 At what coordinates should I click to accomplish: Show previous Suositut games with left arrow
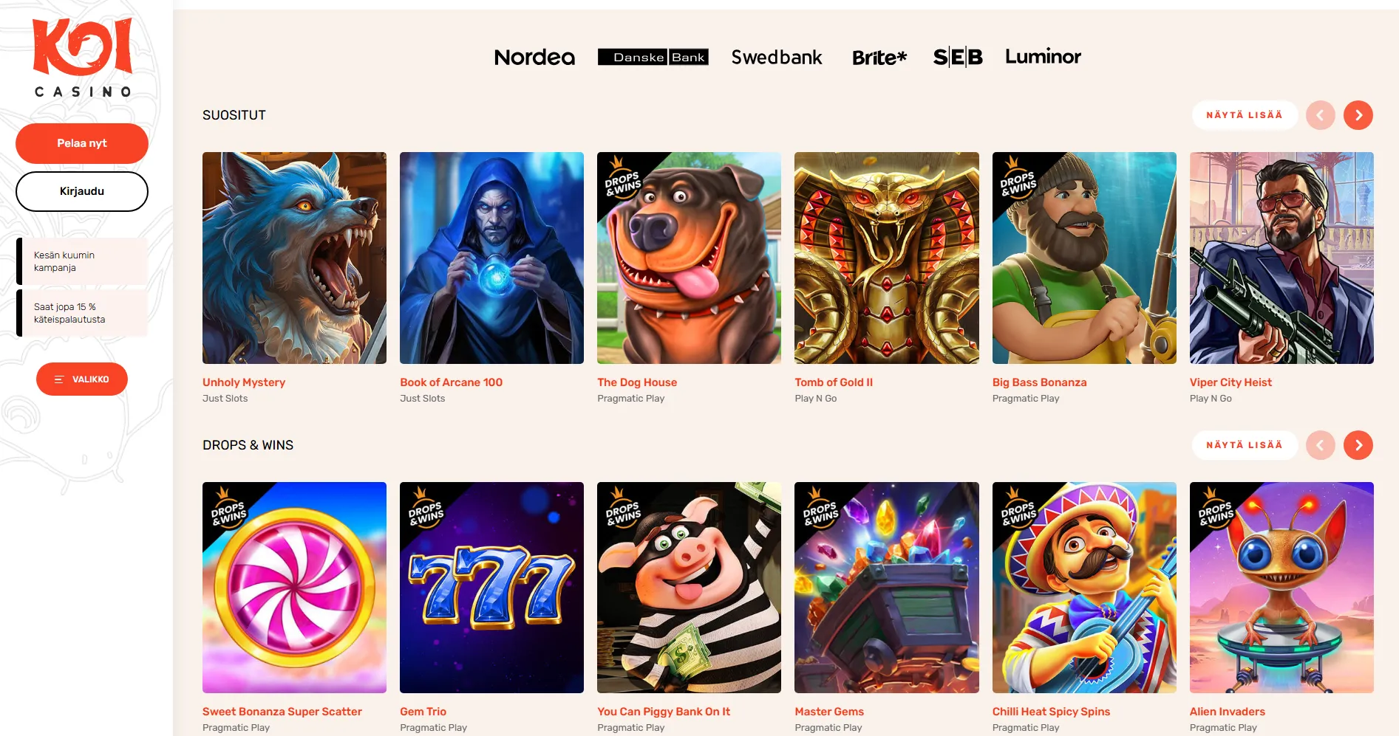click(1320, 115)
